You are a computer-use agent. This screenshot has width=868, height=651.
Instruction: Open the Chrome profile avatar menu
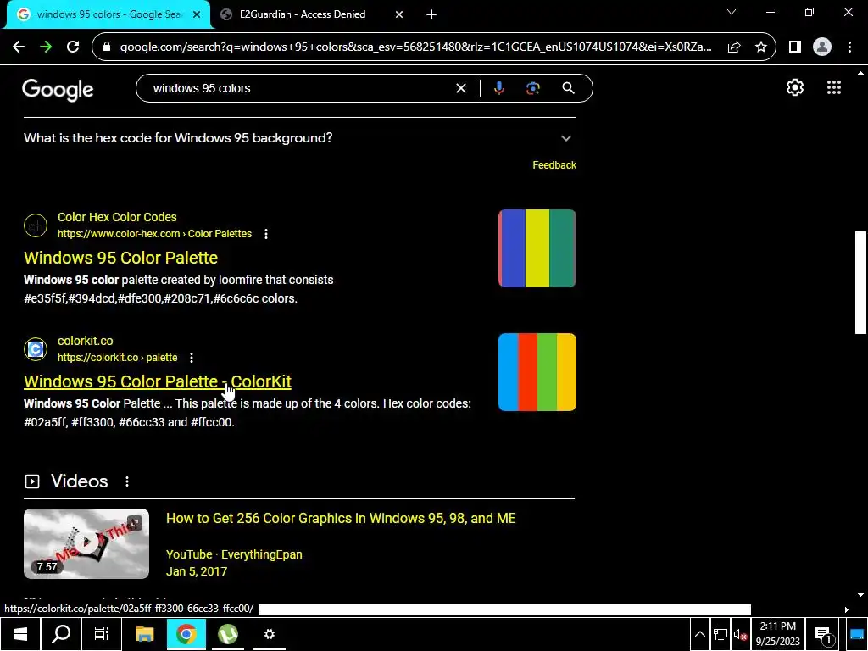tap(822, 47)
